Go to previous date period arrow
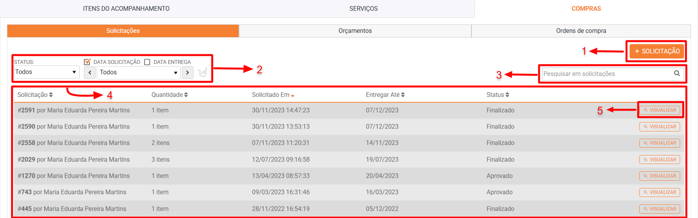Viewport: 698px width, 218px height. (90, 73)
